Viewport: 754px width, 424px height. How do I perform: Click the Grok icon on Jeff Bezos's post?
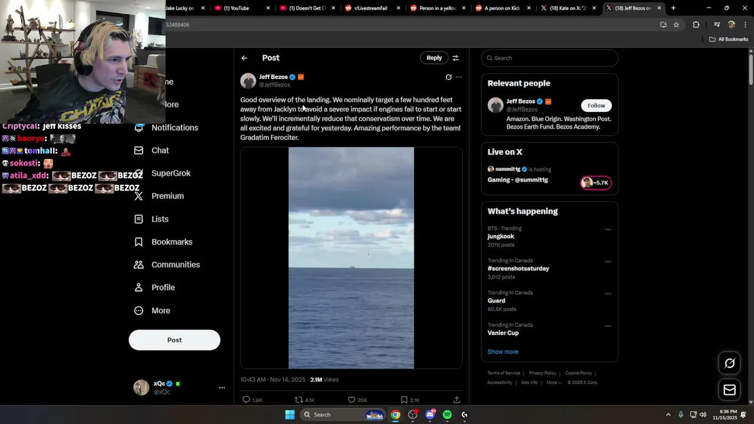tap(448, 77)
